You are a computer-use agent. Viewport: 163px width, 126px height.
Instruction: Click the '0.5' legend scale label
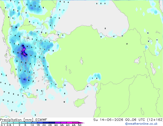(9, 125)
